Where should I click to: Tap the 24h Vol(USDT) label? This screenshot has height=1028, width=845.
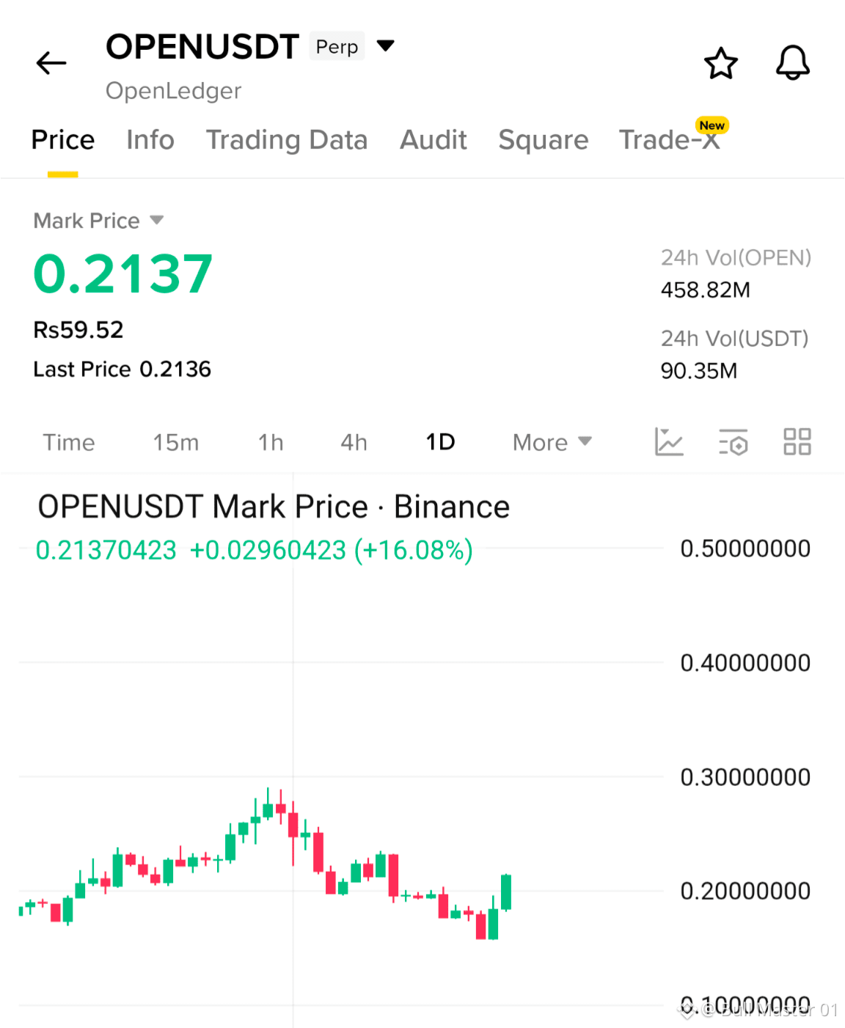tap(734, 338)
